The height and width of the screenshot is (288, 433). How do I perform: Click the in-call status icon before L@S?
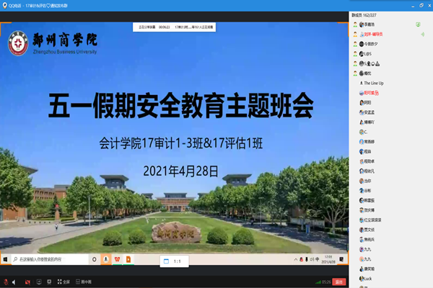(355, 54)
